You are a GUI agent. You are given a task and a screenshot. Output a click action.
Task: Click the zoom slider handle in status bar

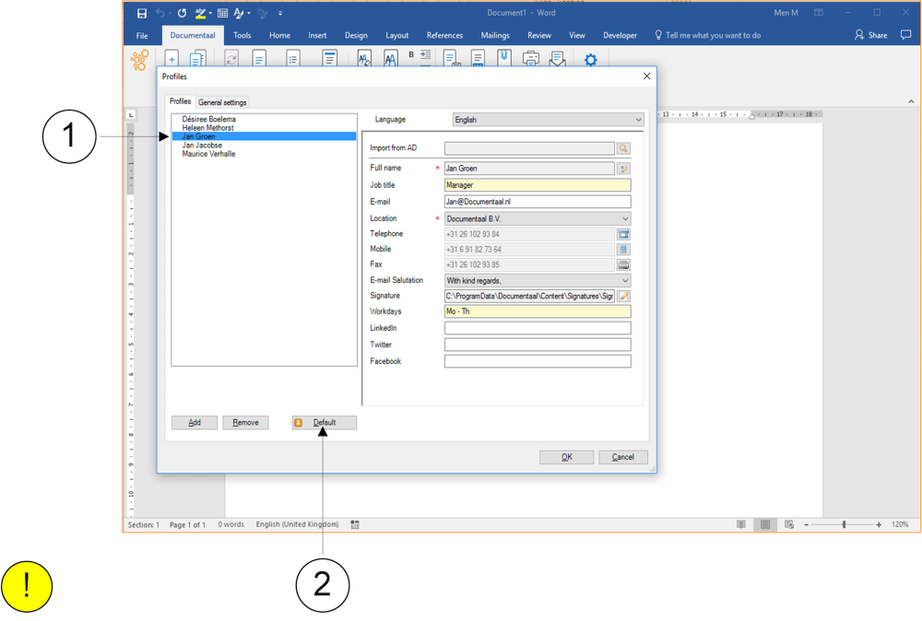844,524
